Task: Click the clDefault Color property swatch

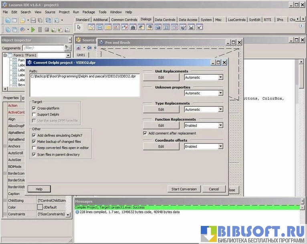Action: [40, 207]
